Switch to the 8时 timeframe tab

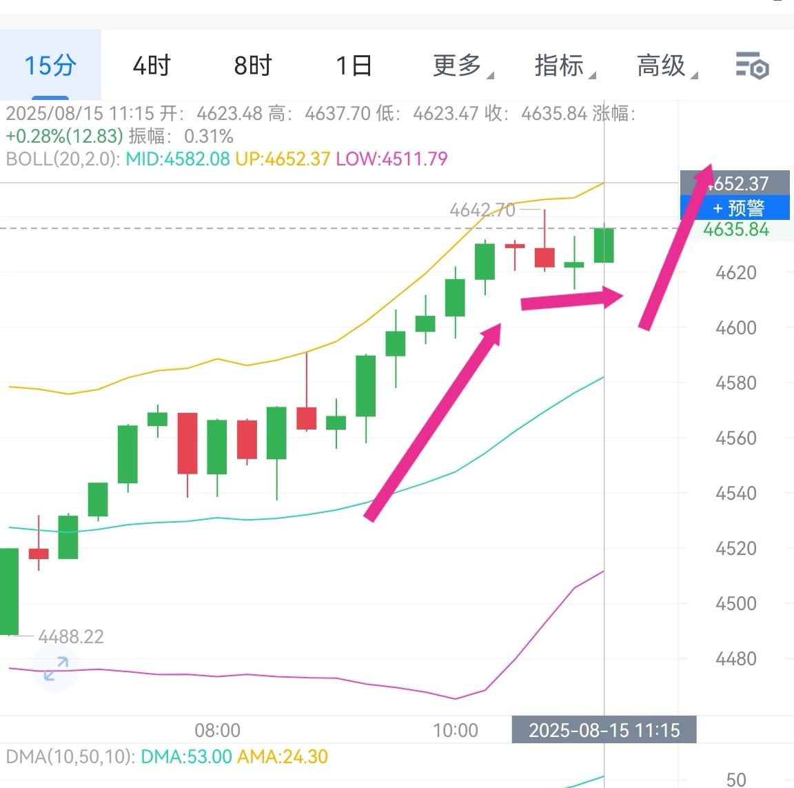[x=253, y=65]
